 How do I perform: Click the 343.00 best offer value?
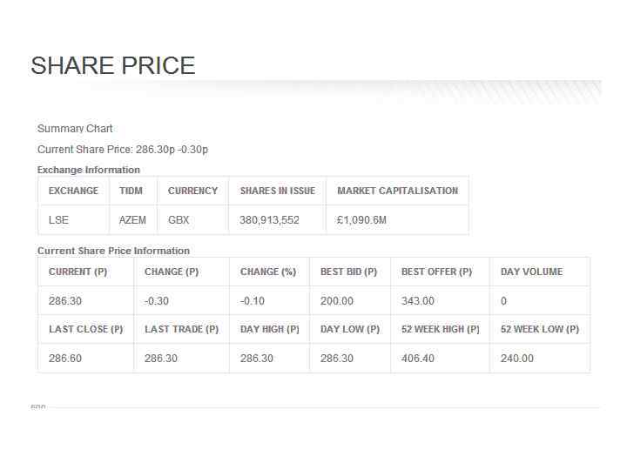[418, 301]
